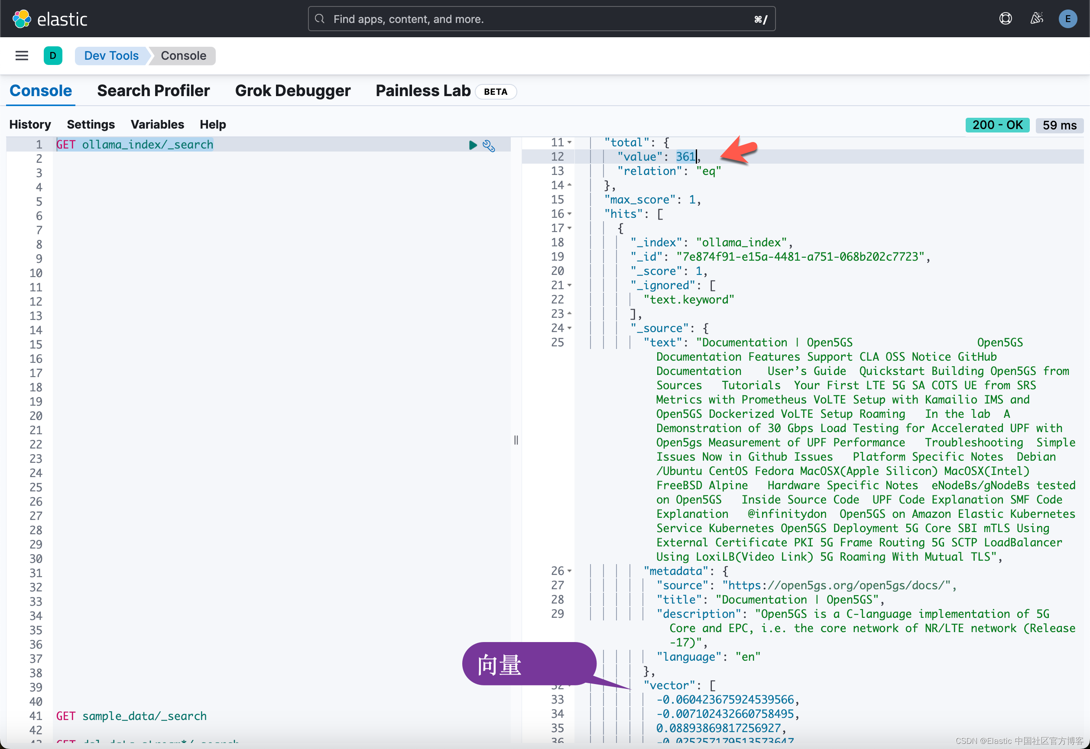
Task: Select the D space icon in breadcrumb
Action: pos(53,55)
